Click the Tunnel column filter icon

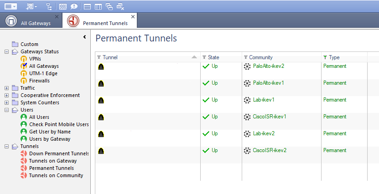[99, 57]
